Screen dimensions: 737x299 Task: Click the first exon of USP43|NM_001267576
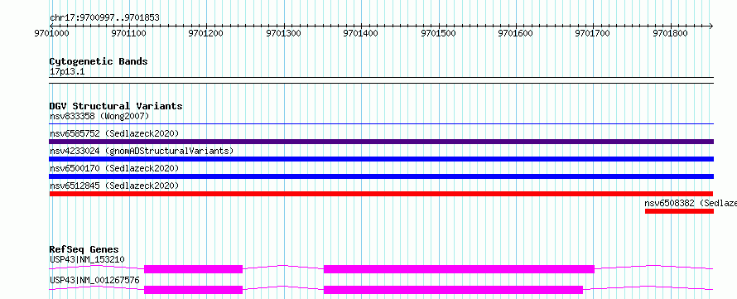(x=193, y=290)
